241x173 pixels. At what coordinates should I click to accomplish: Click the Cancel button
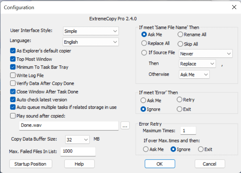point(210,164)
